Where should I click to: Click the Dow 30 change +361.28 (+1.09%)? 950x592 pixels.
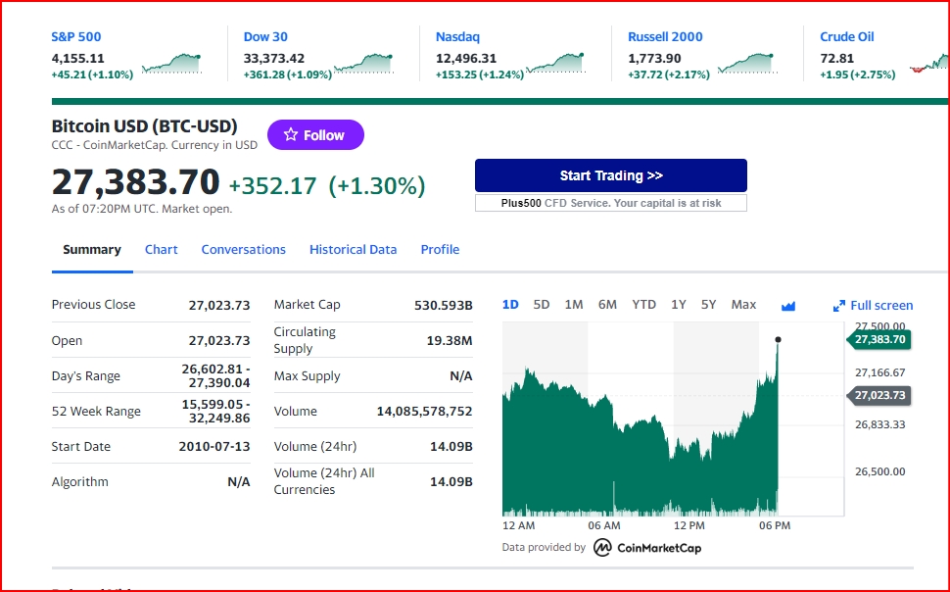click(x=288, y=74)
